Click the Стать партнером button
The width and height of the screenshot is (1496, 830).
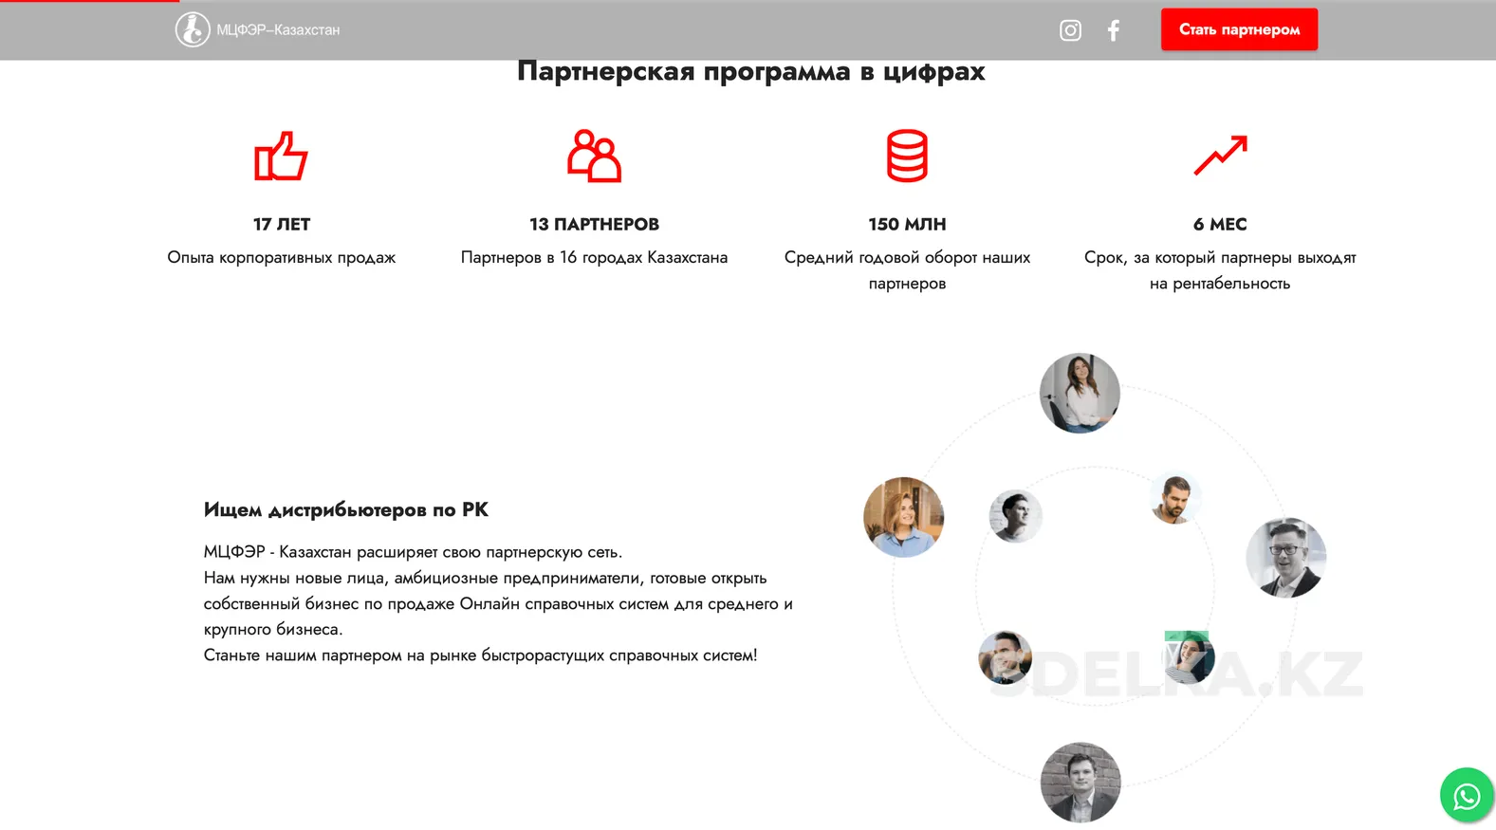click(x=1239, y=29)
